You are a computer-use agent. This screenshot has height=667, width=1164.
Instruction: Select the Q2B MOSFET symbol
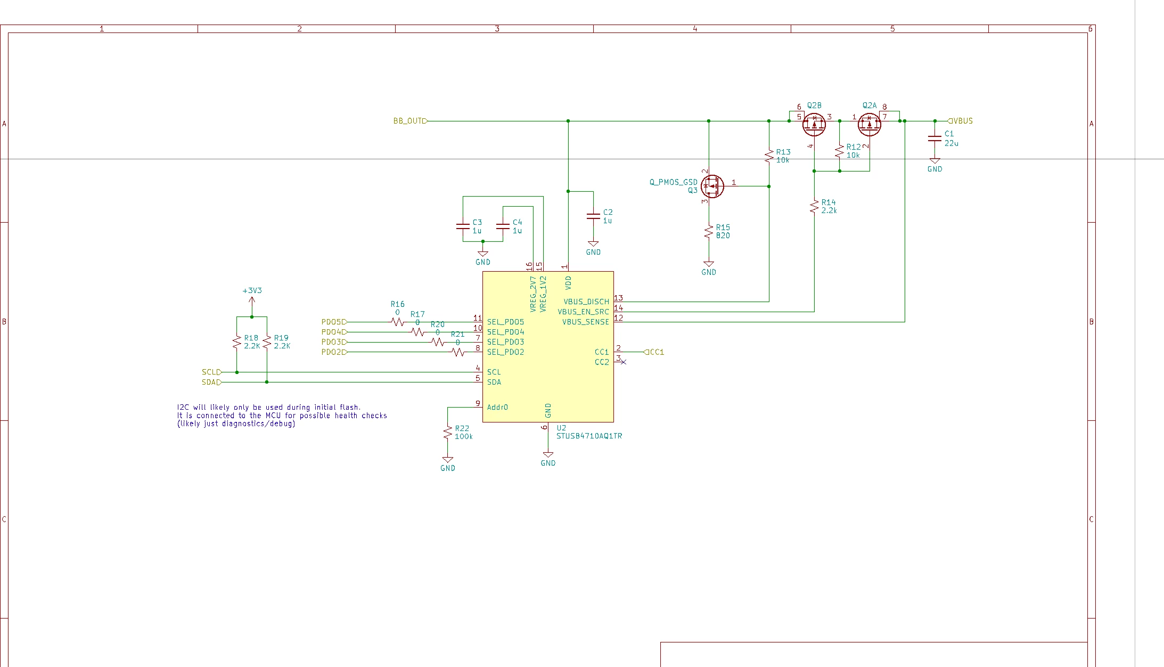click(x=814, y=125)
